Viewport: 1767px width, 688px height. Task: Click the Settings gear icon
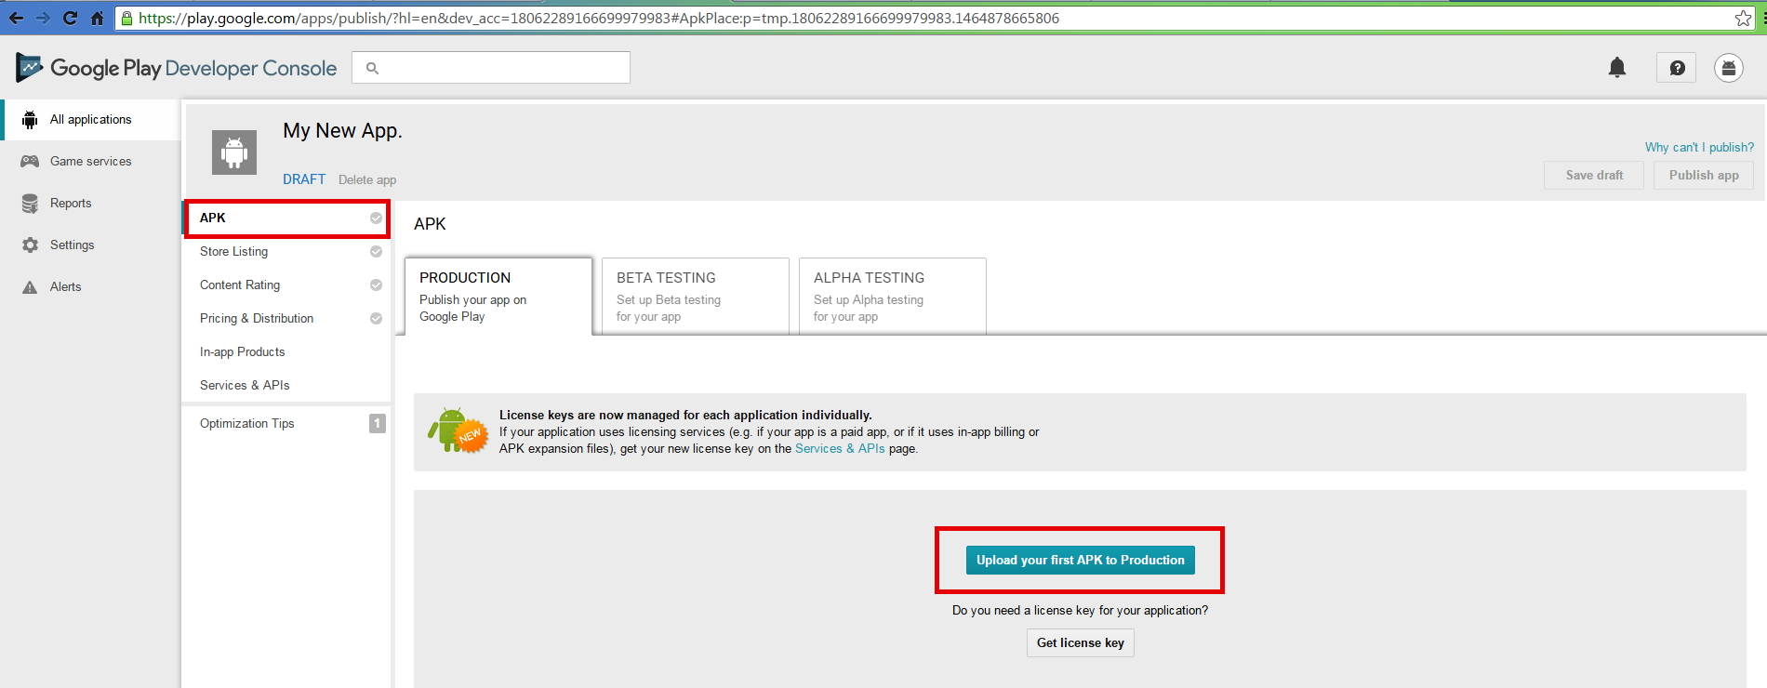coord(30,245)
